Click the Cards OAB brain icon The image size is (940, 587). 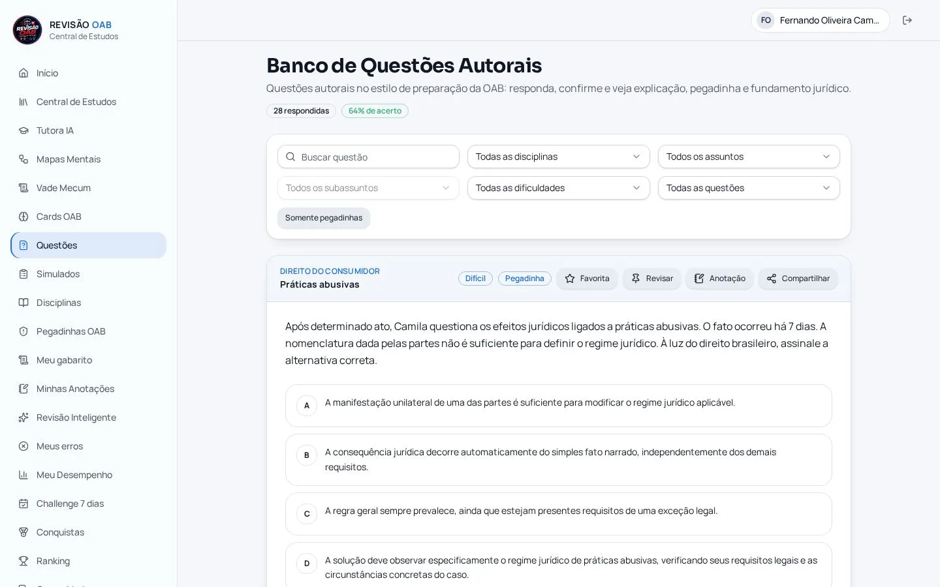23,217
